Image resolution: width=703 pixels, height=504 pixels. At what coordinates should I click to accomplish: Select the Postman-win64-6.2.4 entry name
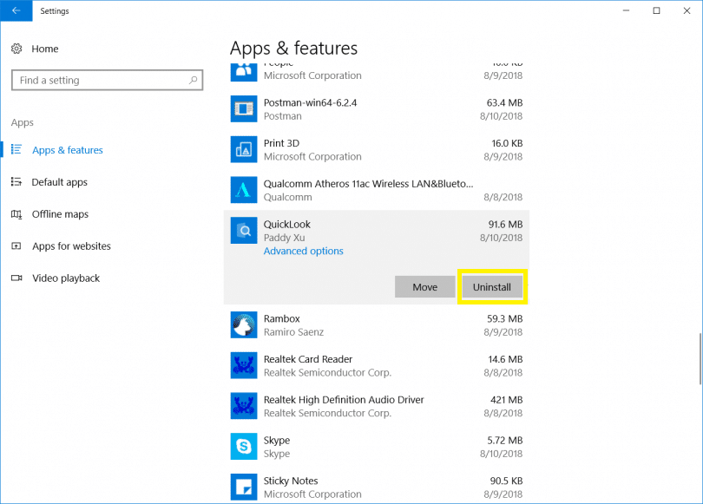pos(310,102)
